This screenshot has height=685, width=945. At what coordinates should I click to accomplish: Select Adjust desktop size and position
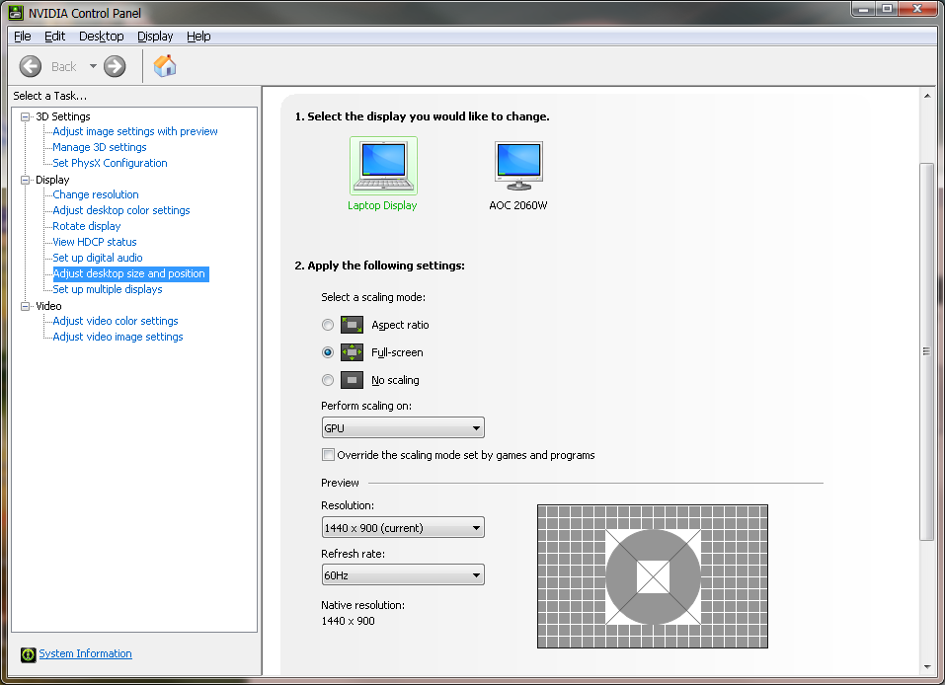(x=130, y=273)
